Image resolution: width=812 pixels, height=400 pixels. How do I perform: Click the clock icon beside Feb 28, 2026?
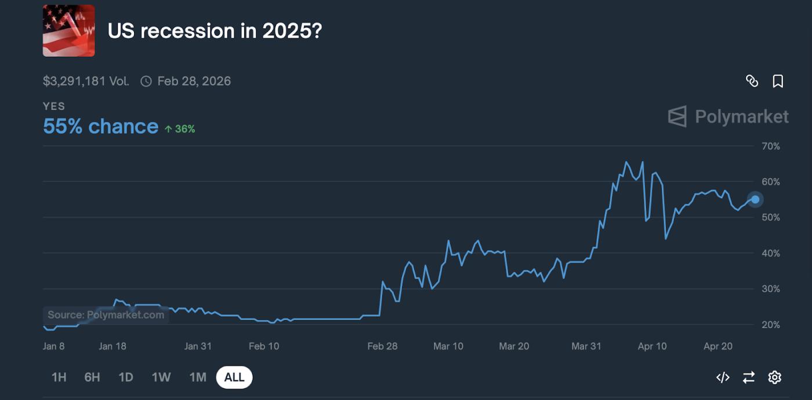click(x=146, y=81)
